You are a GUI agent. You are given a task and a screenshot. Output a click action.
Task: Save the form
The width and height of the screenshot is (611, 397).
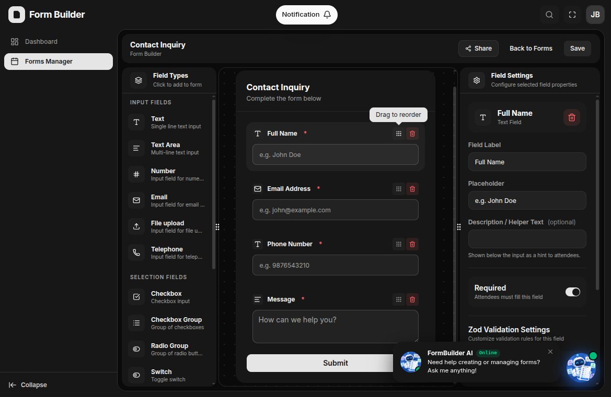577,49
